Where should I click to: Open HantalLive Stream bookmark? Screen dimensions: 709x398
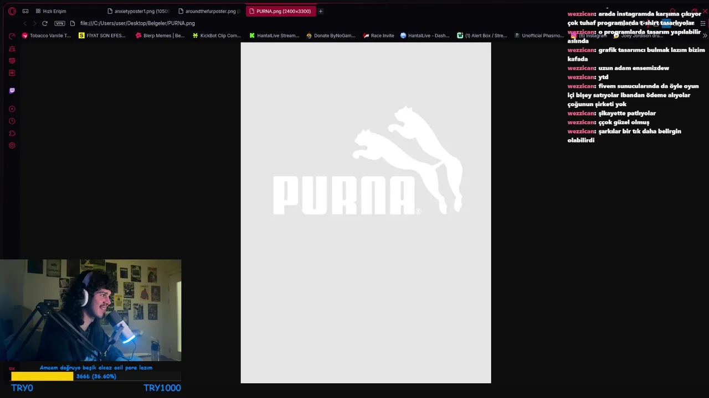(274, 35)
